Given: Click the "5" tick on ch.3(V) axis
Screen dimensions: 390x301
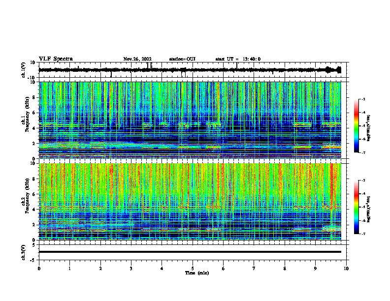Looking at the screenshot, I should [x=34, y=245].
